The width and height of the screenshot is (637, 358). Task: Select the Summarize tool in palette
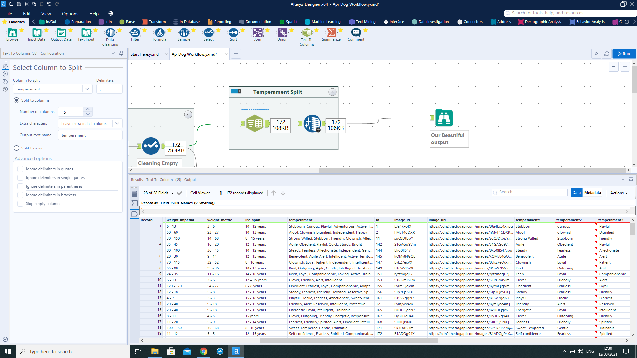(331, 33)
